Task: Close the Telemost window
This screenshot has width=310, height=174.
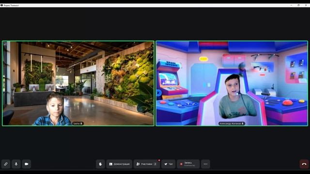Action: [x=306, y=5]
